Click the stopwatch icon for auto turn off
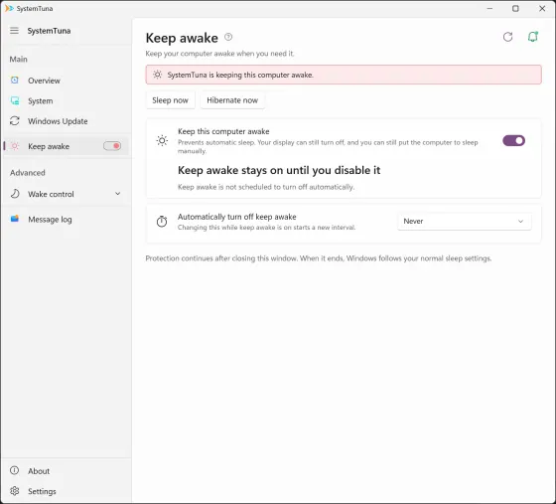 [162, 222]
